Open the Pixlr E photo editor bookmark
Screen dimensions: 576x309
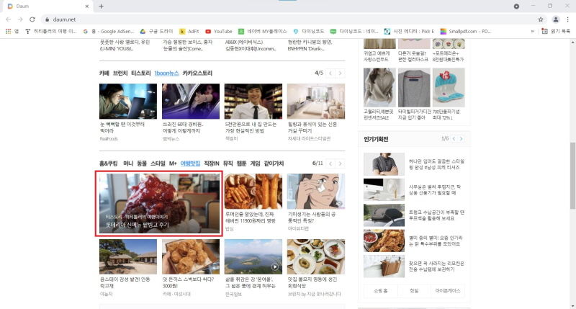[409, 31]
